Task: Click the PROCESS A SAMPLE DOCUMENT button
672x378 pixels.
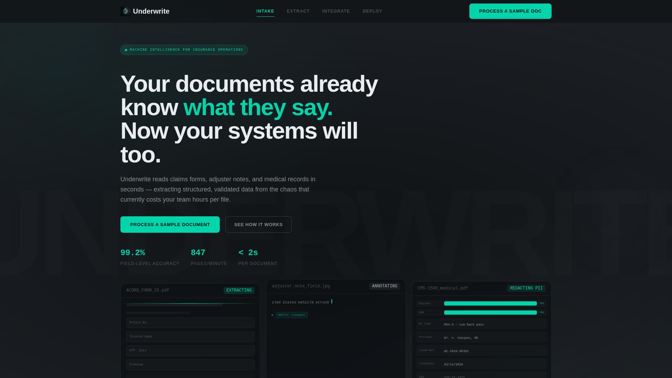Action: click(170, 224)
